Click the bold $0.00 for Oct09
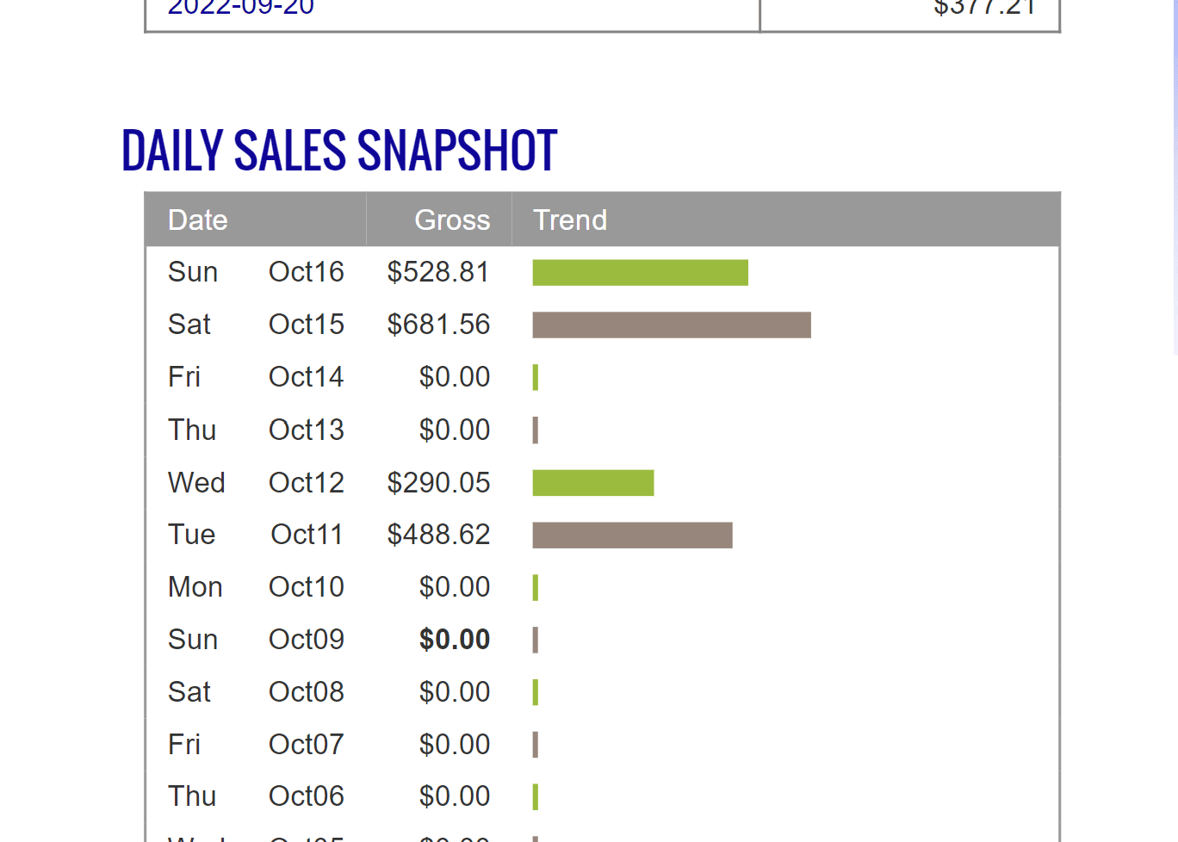The height and width of the screenshot is (842, 1178). click(x=455, y=640)
